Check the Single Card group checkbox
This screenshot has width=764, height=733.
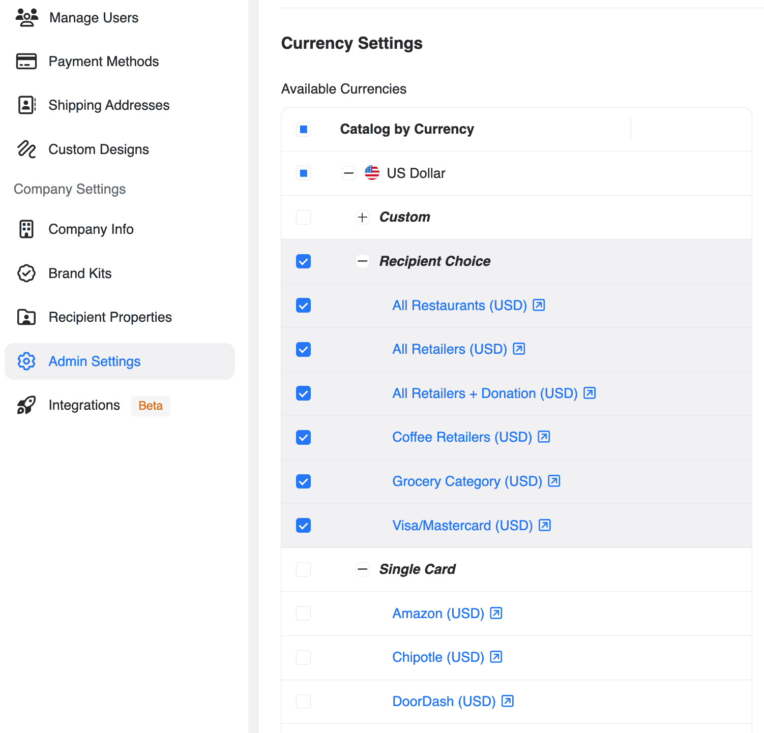pyautogui.click(x=304, y=569)
